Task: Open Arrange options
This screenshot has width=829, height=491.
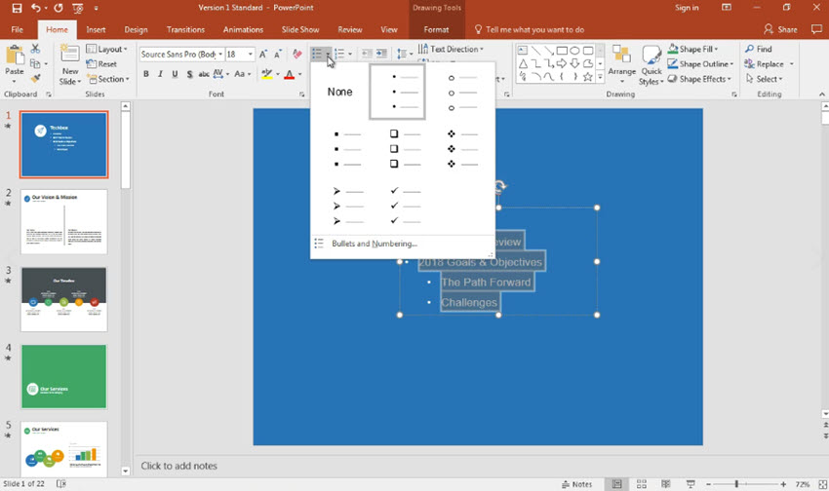Action: click(x=622, y=64)
